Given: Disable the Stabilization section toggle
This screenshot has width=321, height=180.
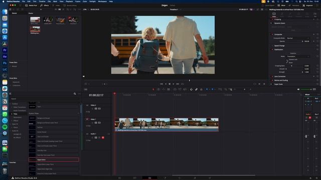Looking at the screenshot, I should [272, 49].
